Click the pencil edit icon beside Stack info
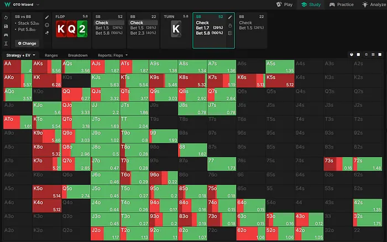This screenshot has width=387, height=242. (47, 17)
